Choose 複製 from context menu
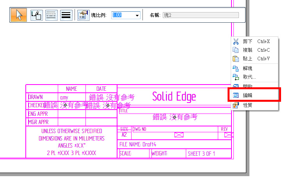Viewport: 283px width, 182px height. click(x=255, y=50)
